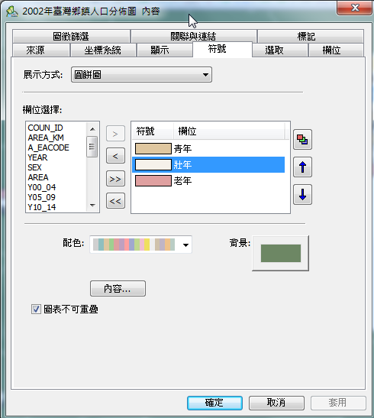Remove all fields with double left arrow
374x418 pixels.
[115, 201]
